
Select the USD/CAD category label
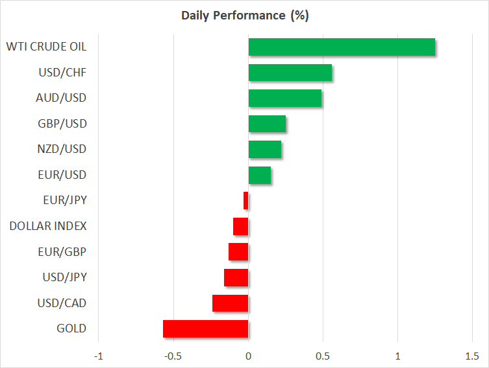point(62,303)
